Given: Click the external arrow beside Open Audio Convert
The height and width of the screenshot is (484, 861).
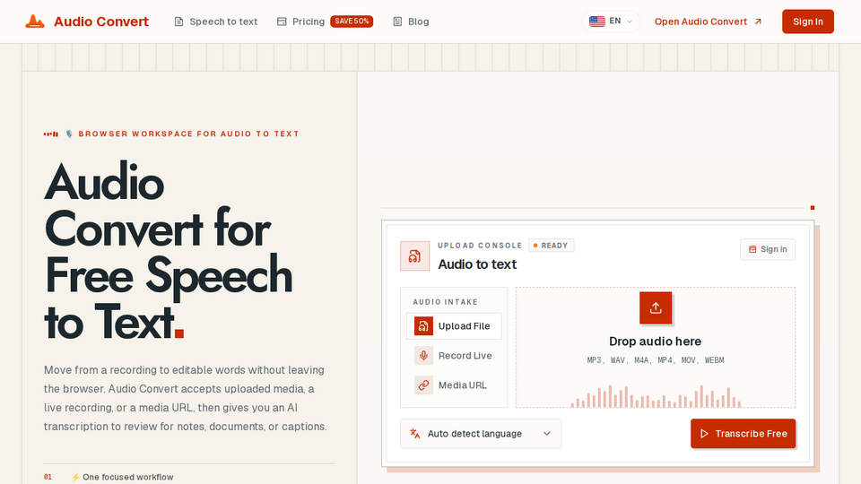Looking at the screenshot, I should pos(759,22).
